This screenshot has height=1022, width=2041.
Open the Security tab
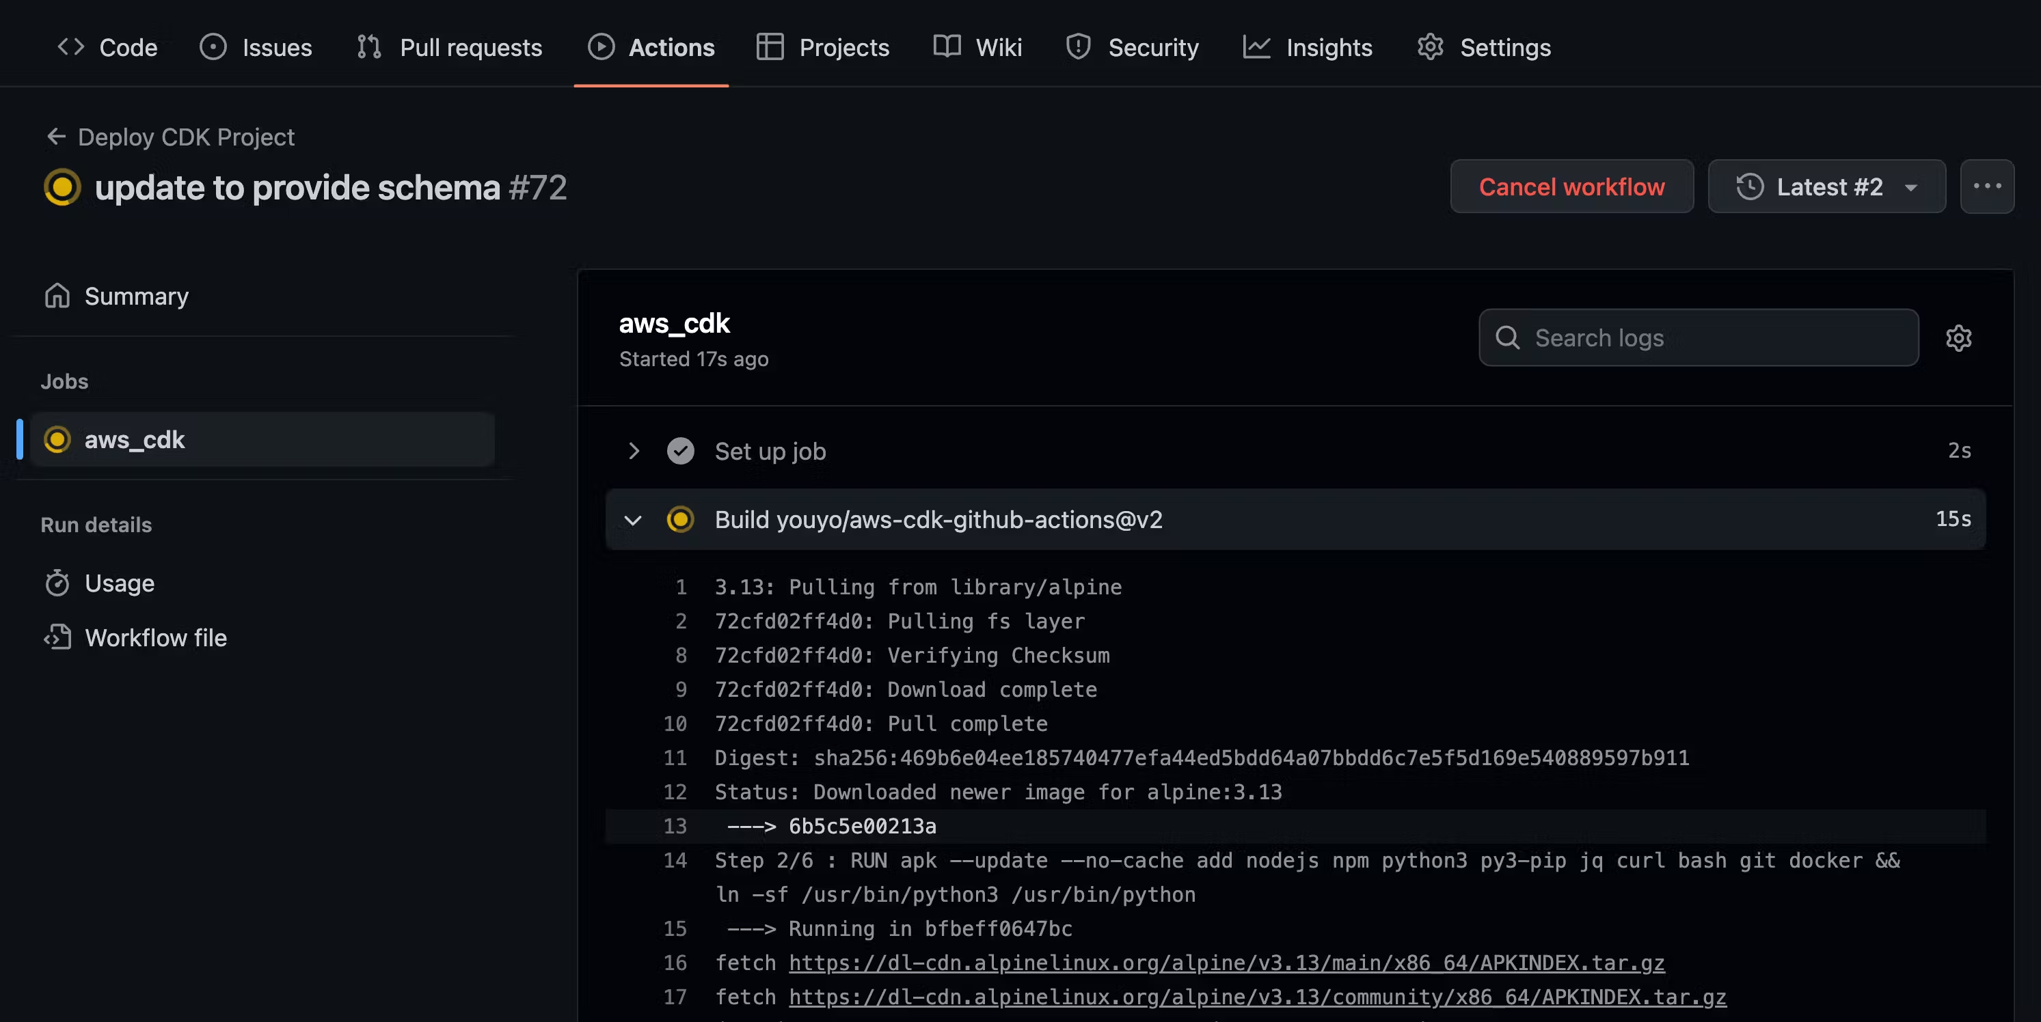click(1132, 48)
